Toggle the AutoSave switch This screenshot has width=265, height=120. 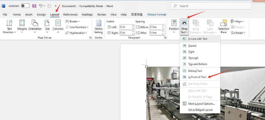(x=25, y=6)
